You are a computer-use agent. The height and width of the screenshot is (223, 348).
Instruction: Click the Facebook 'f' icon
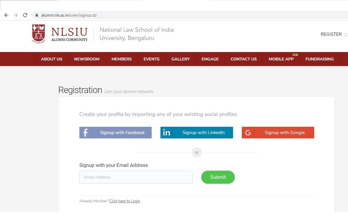(x=85, y=133)
